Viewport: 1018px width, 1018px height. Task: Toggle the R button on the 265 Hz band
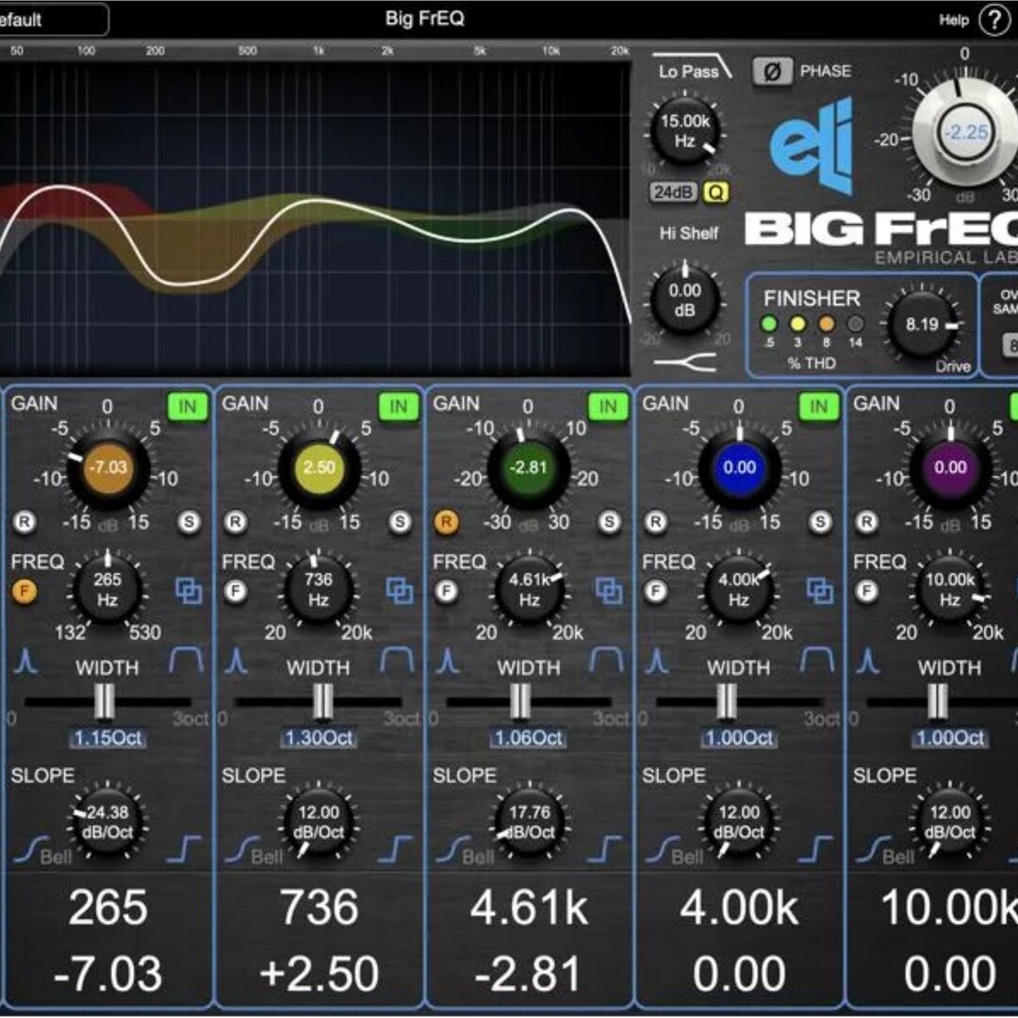[x=25, y=521]
